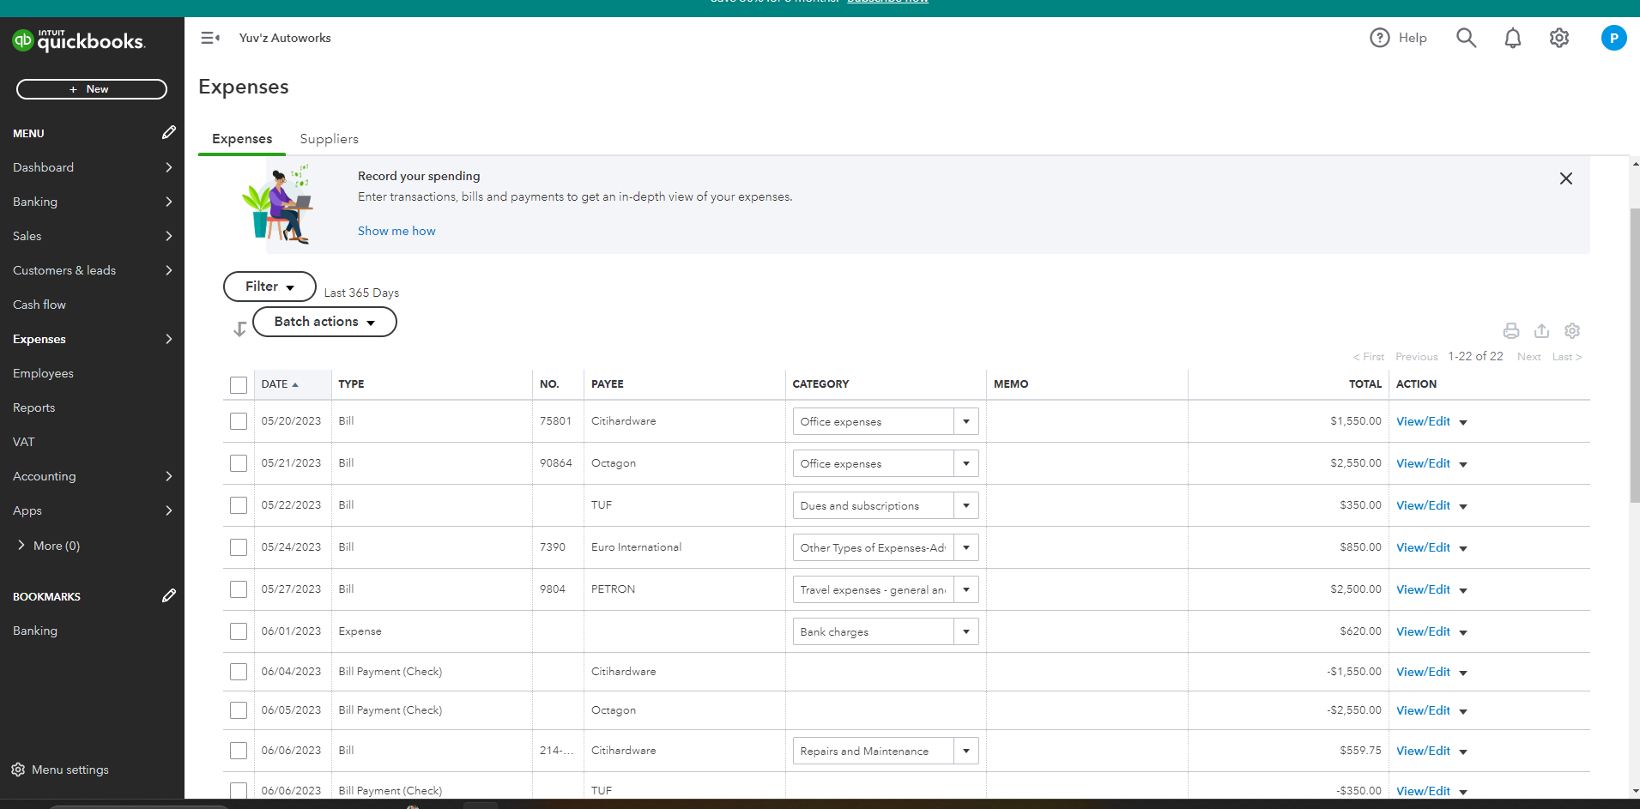Open category dropdown for the $2,550.00 Octagon bill
This screenshot has width=1640, height=809.
tap(966, 463)
